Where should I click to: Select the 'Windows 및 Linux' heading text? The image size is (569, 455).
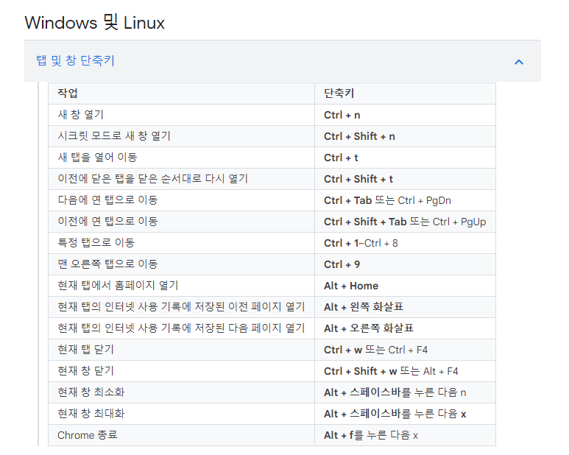point(95,23)
